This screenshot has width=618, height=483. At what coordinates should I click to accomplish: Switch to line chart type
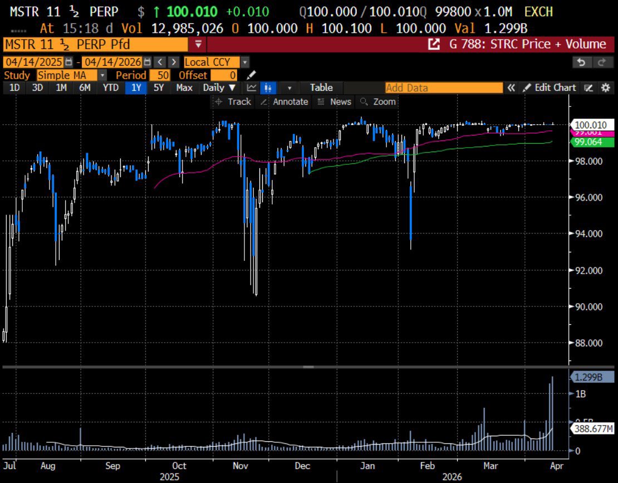[x=252, y=88]
